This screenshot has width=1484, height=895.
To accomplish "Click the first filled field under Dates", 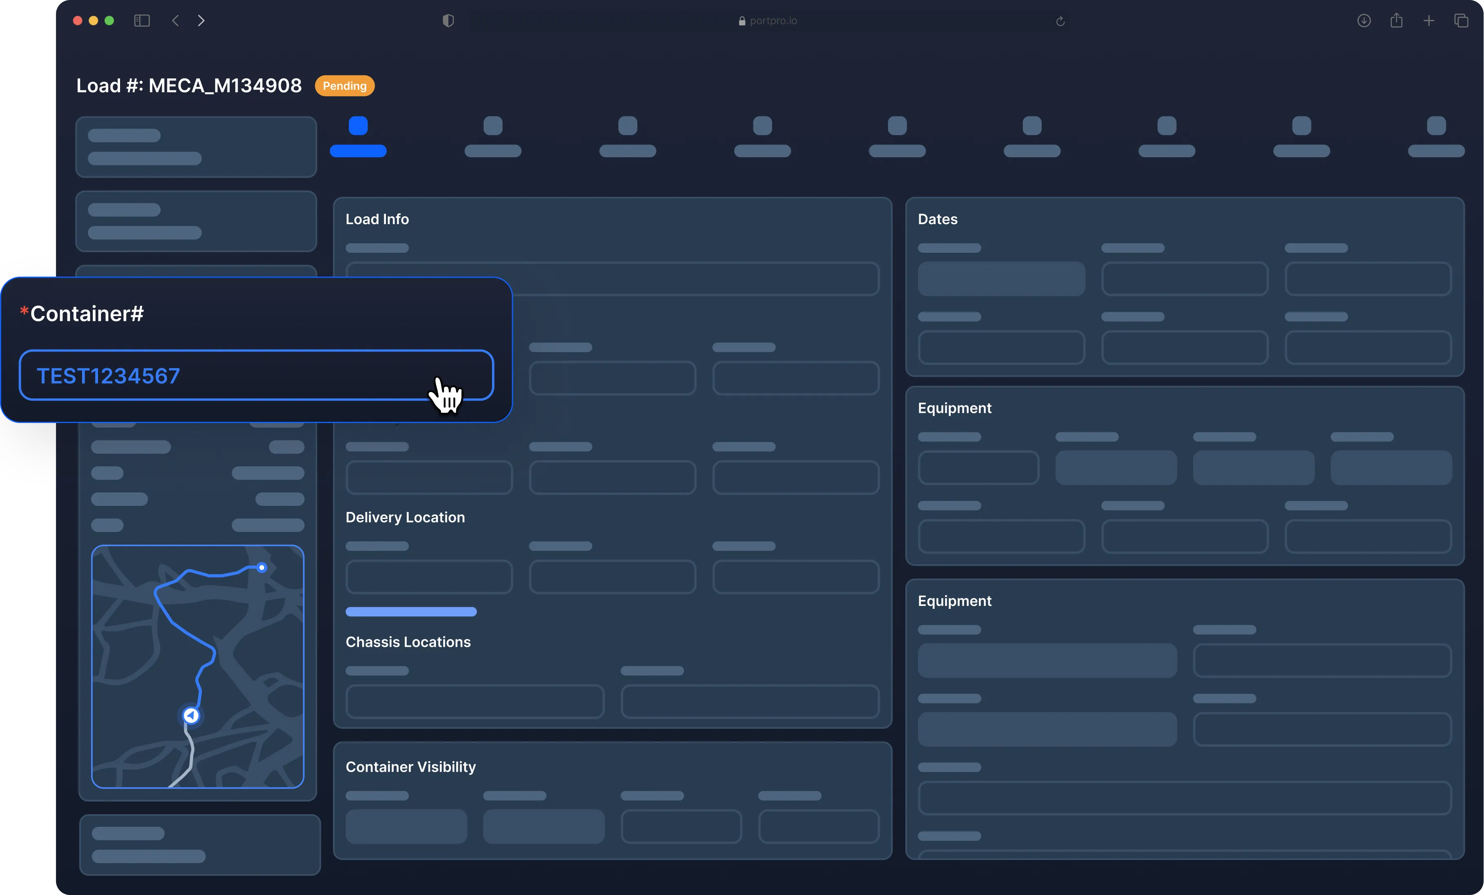I will [x=1001, y=279].
